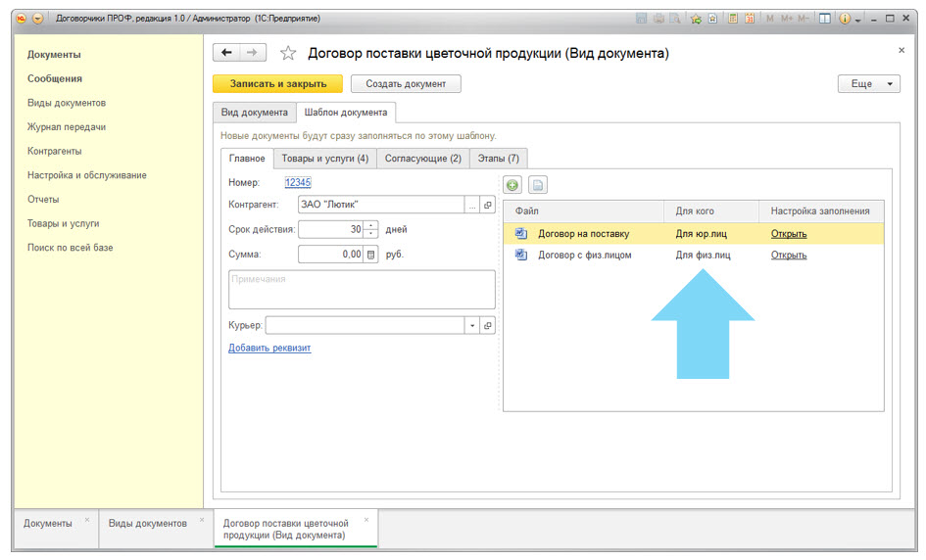926x560 pixels.
Task: Click Открыть link for Договор на поставку
Action: pyautogui.click(x=789, y=234)
